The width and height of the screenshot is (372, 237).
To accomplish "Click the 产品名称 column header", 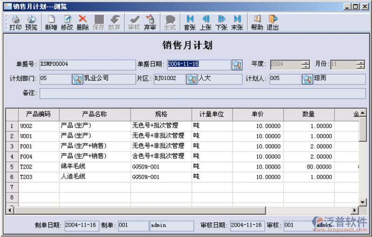I will click(94, 114).
